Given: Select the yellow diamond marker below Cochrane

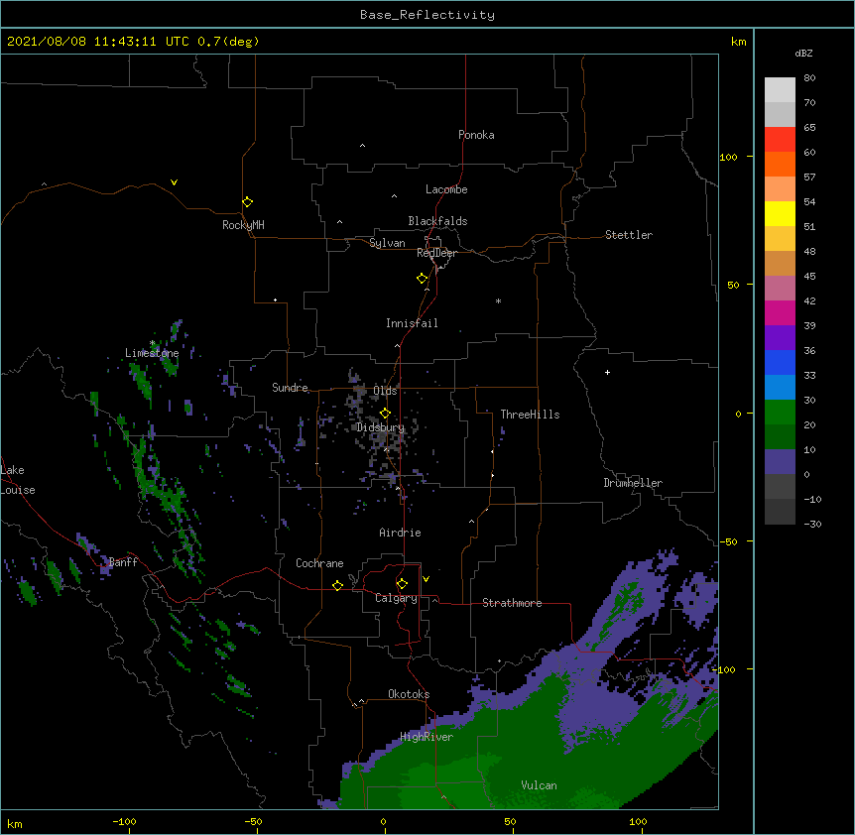Looking at the screenshot, I should 337,585.
